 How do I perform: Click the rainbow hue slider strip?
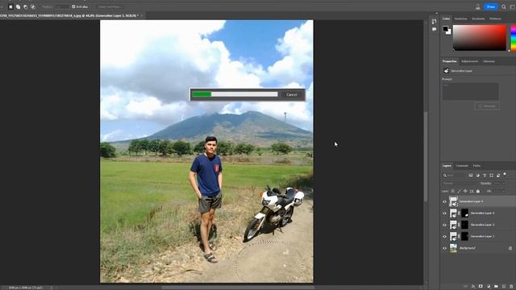513,38
